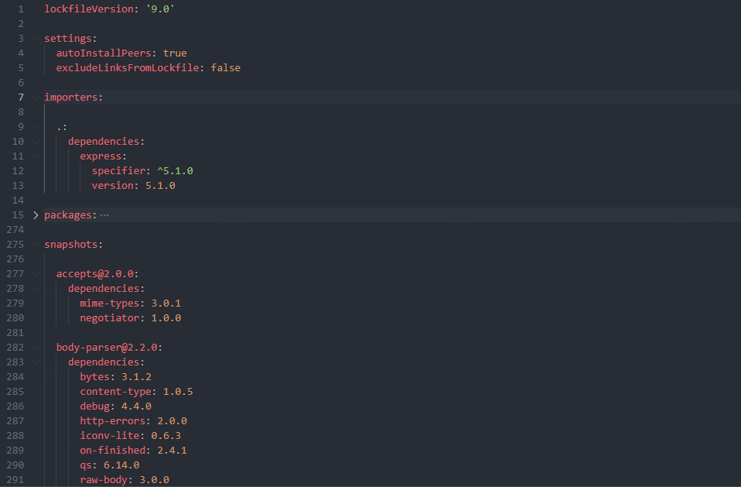Click the bytes key
The width and height of the screenshot is (741, 487).
94,377
